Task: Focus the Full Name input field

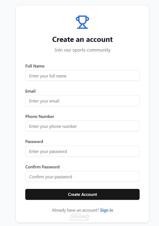Action: click(82, 76)
